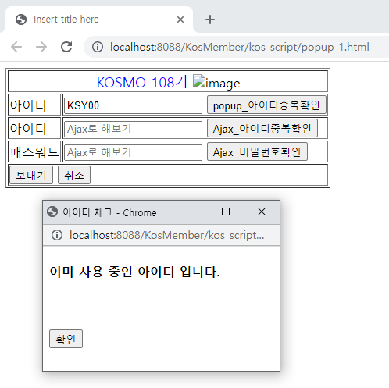Open a new tab with plus icon
Screen dimensions: 389x388
click(x=210, y=20)
